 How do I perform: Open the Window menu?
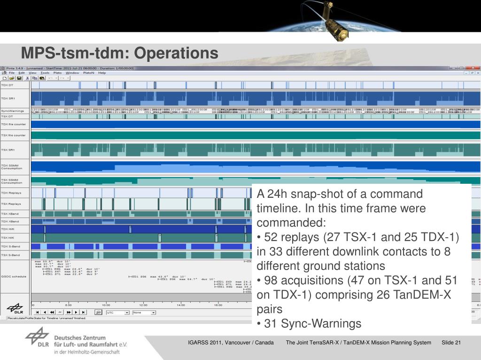[x=72, y=73]
